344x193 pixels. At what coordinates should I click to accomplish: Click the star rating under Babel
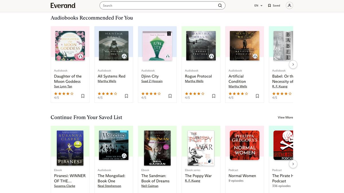pyautogui.click(x=282, y=93)
